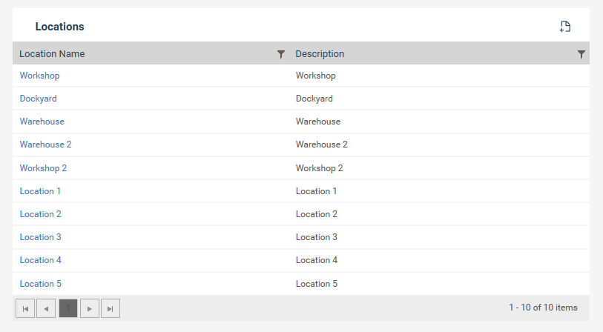Open the Location 5 link
The image size is (603, 332).
[x=40, y=284]
